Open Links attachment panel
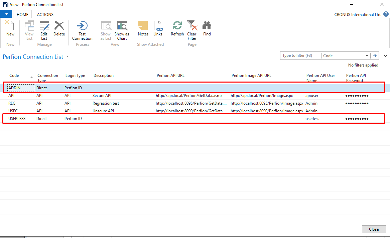 (x=158, y=28)
